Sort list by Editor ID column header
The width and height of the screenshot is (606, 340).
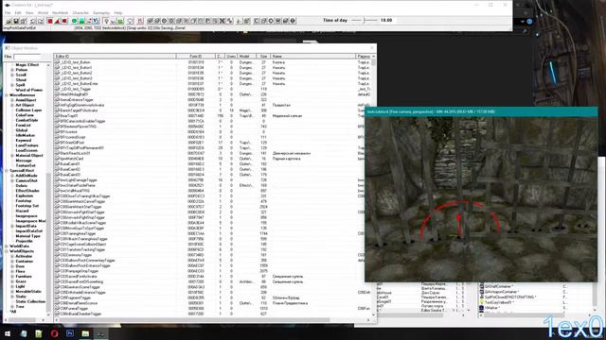(x=115, y=57)
